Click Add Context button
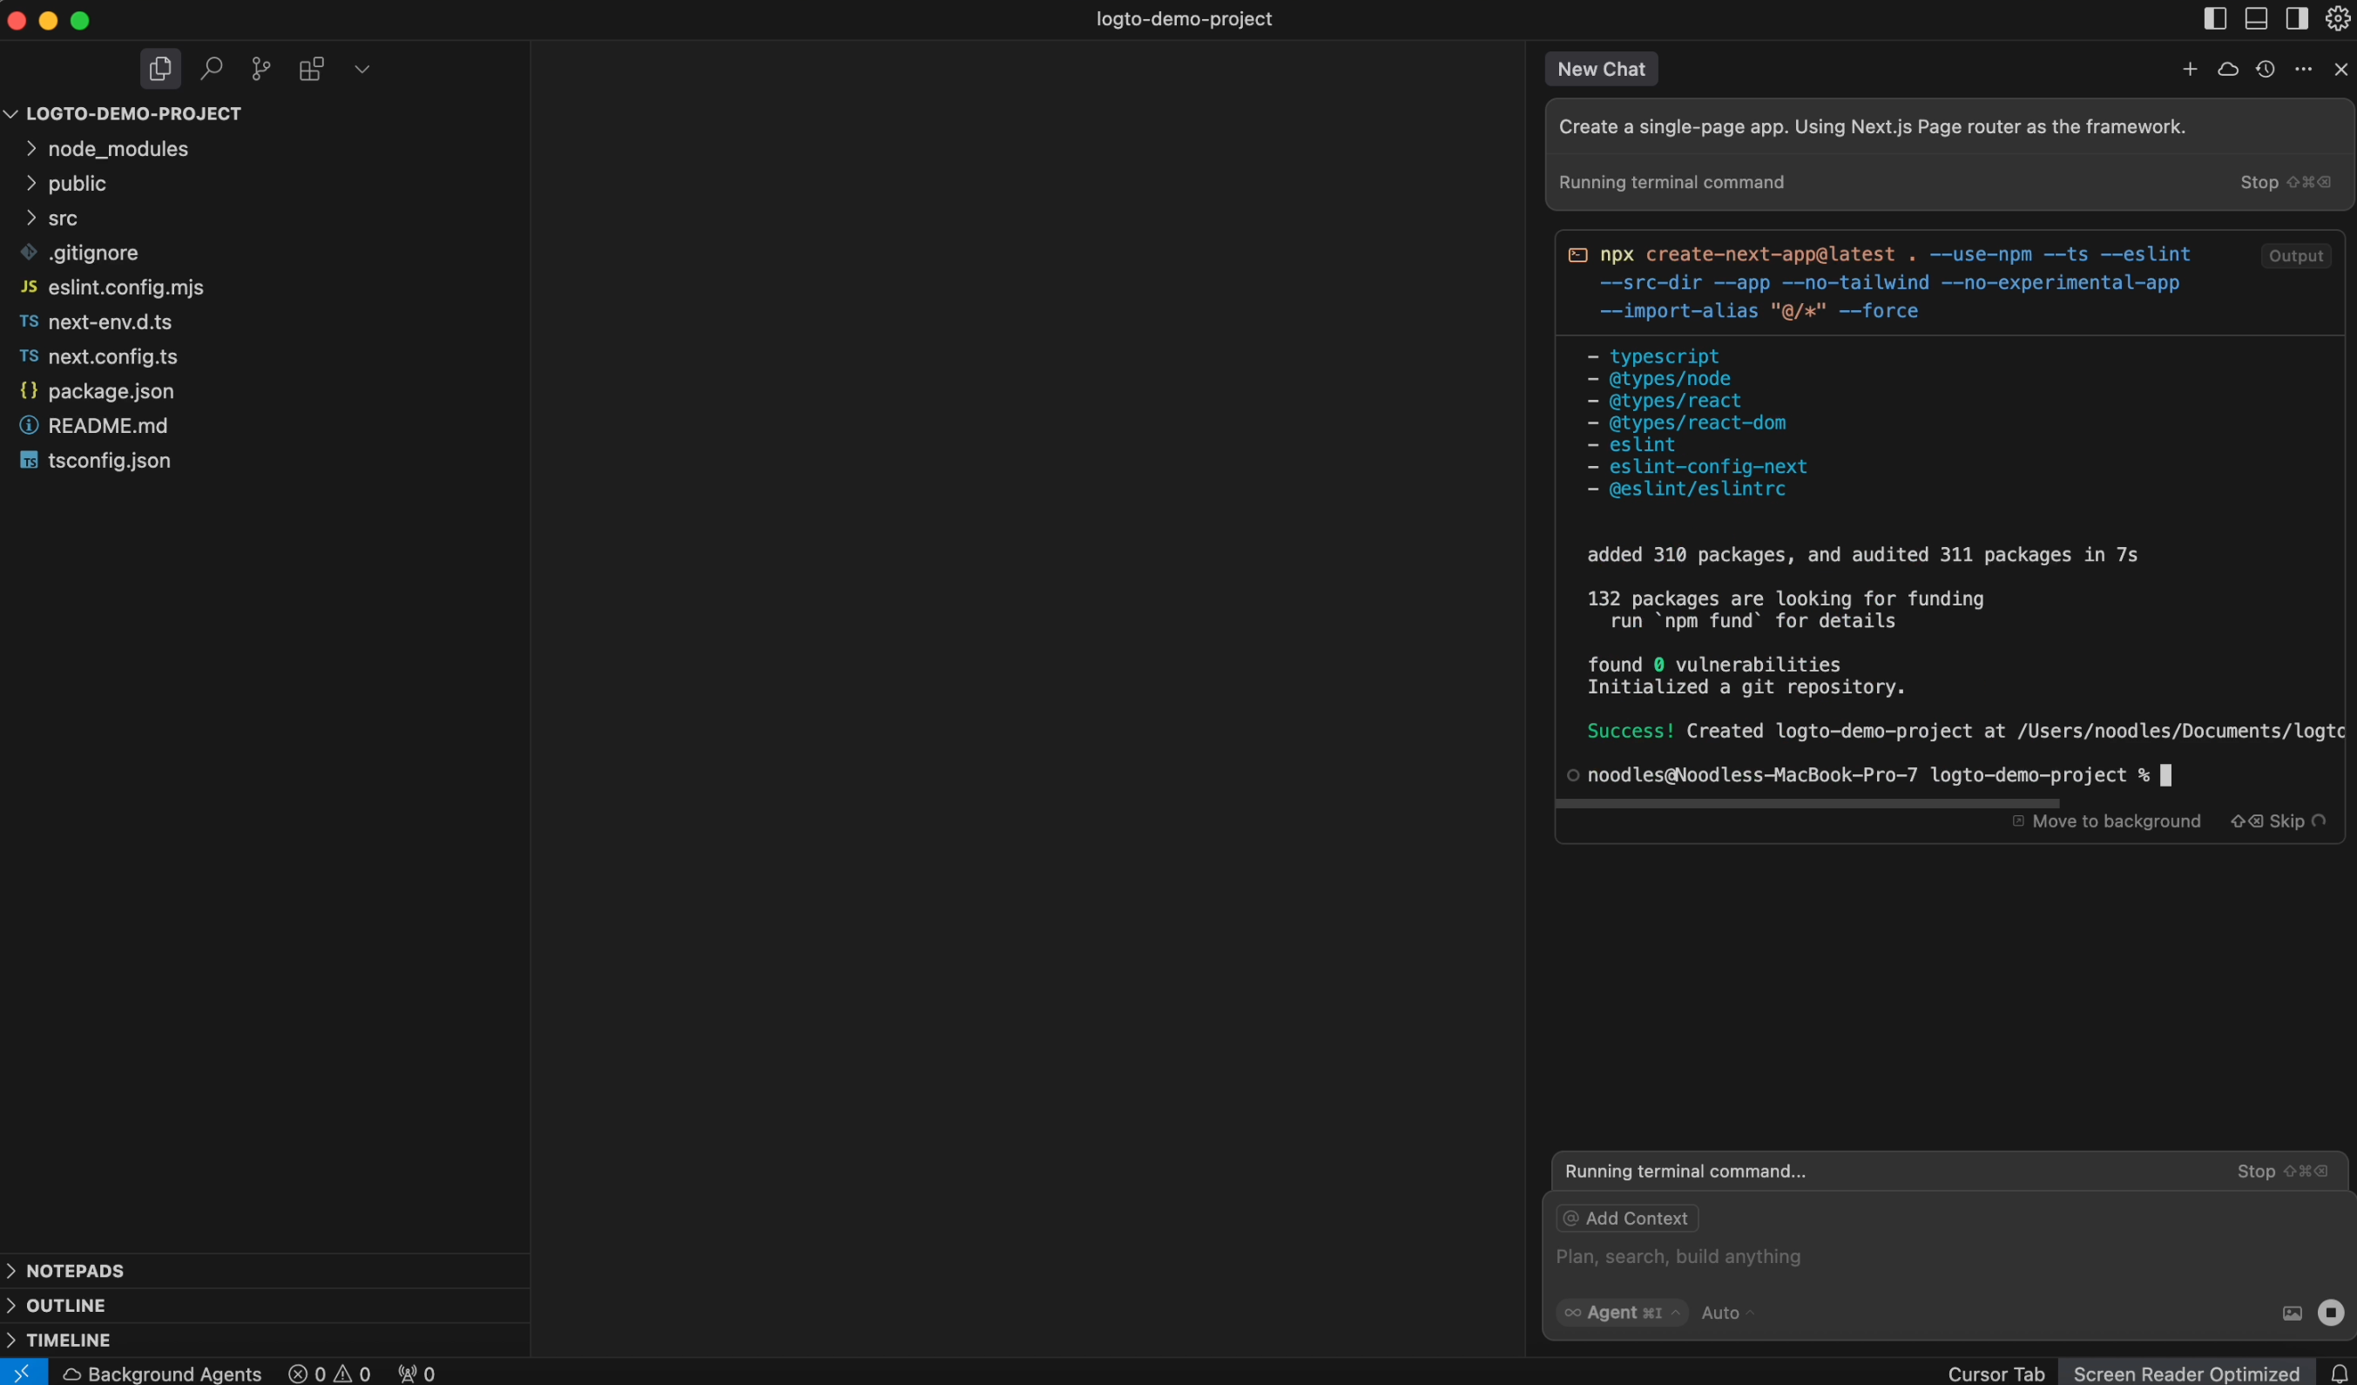The image size is (2357, 1385). [1626, 1219]
